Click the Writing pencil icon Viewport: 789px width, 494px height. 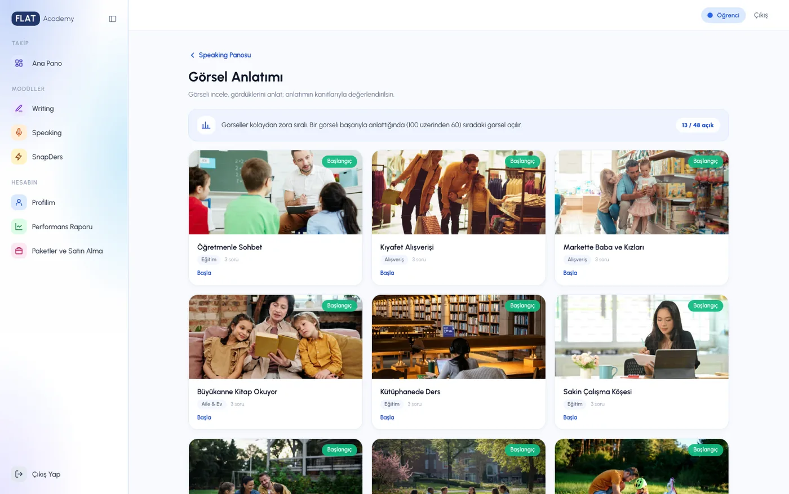(x=19, y=108)
